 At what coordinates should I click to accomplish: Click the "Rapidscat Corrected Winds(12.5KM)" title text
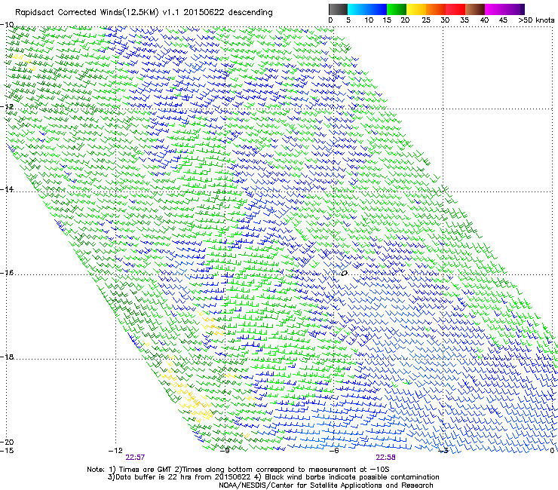coord(87,13)
